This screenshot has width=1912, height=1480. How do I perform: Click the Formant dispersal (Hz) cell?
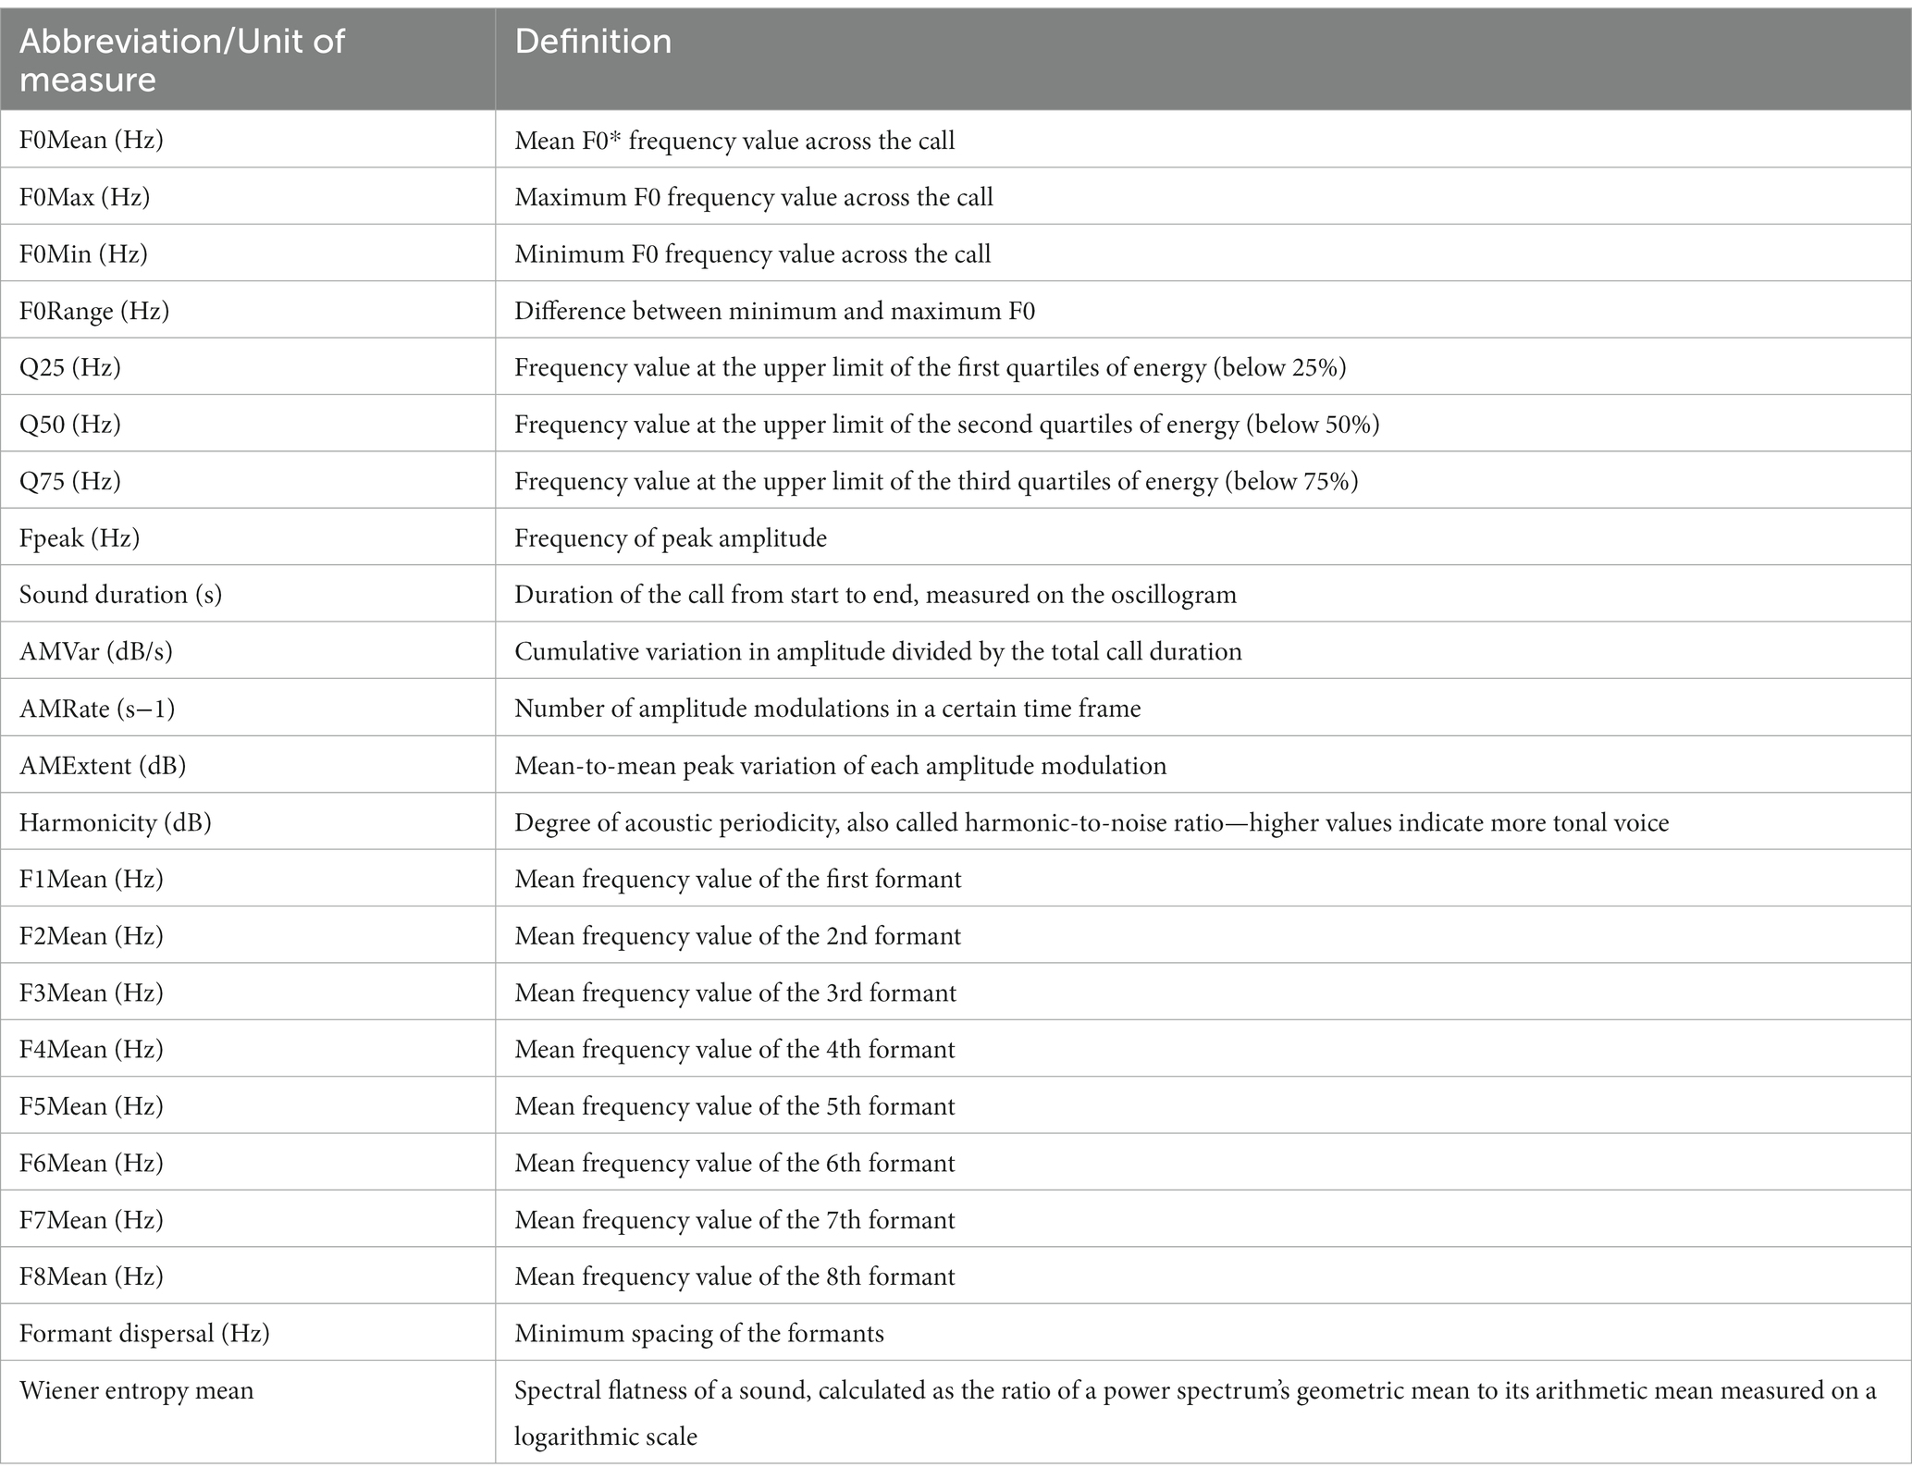[248, 1333]
